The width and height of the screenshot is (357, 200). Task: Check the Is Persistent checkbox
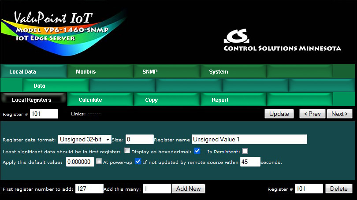[245, 151]
